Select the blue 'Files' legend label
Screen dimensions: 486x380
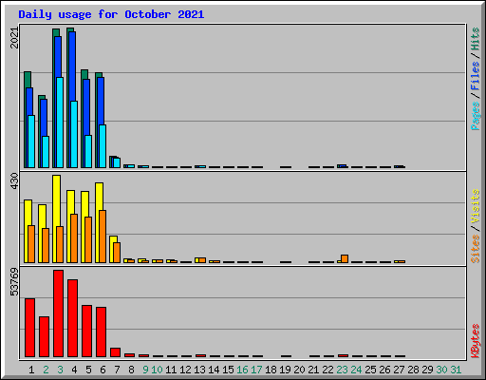[x=476, y=76]
